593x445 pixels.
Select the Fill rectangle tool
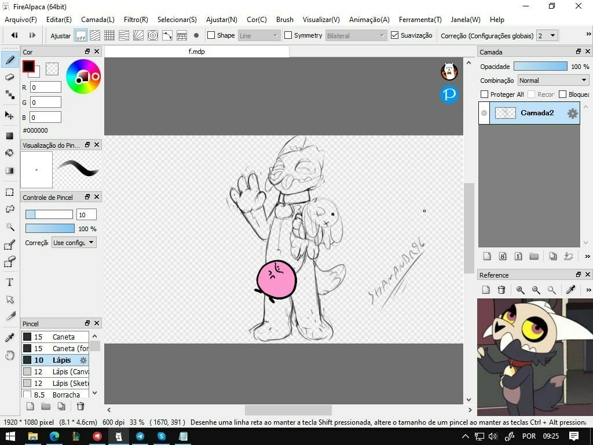[x=10, y=136]
